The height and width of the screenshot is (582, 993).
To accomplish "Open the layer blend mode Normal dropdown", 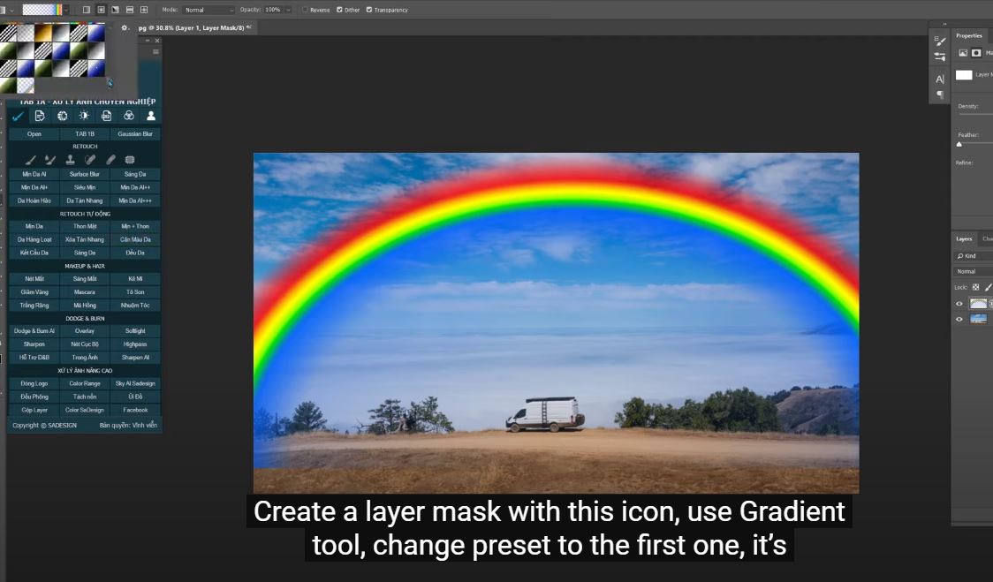I will (x=972, y=271).
